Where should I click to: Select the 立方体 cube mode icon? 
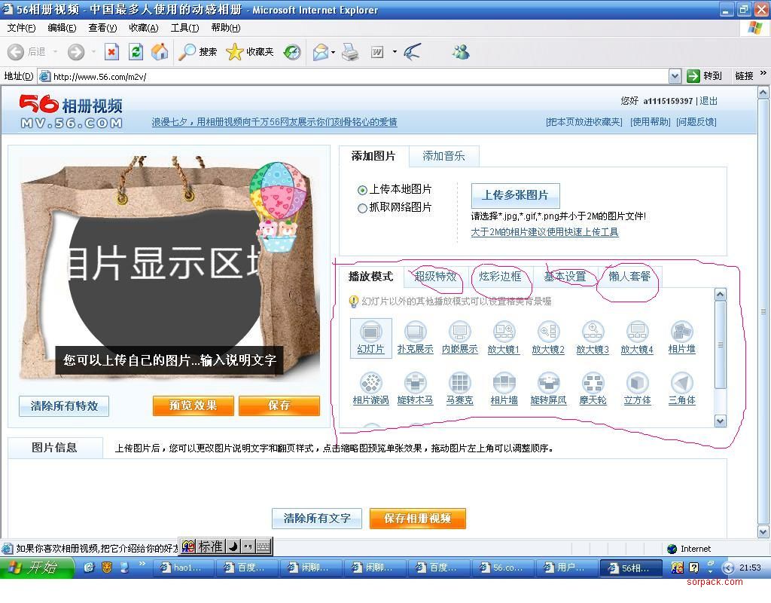(637, 383)
